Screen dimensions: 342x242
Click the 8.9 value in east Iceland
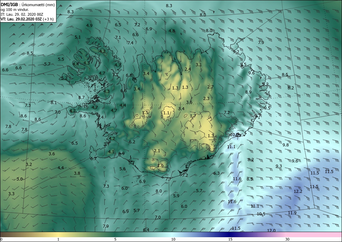pyautogui.click(x=248, y=92)
